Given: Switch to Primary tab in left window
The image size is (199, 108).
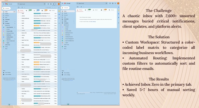Looking at the screenshot, I should tap(21, 11).
